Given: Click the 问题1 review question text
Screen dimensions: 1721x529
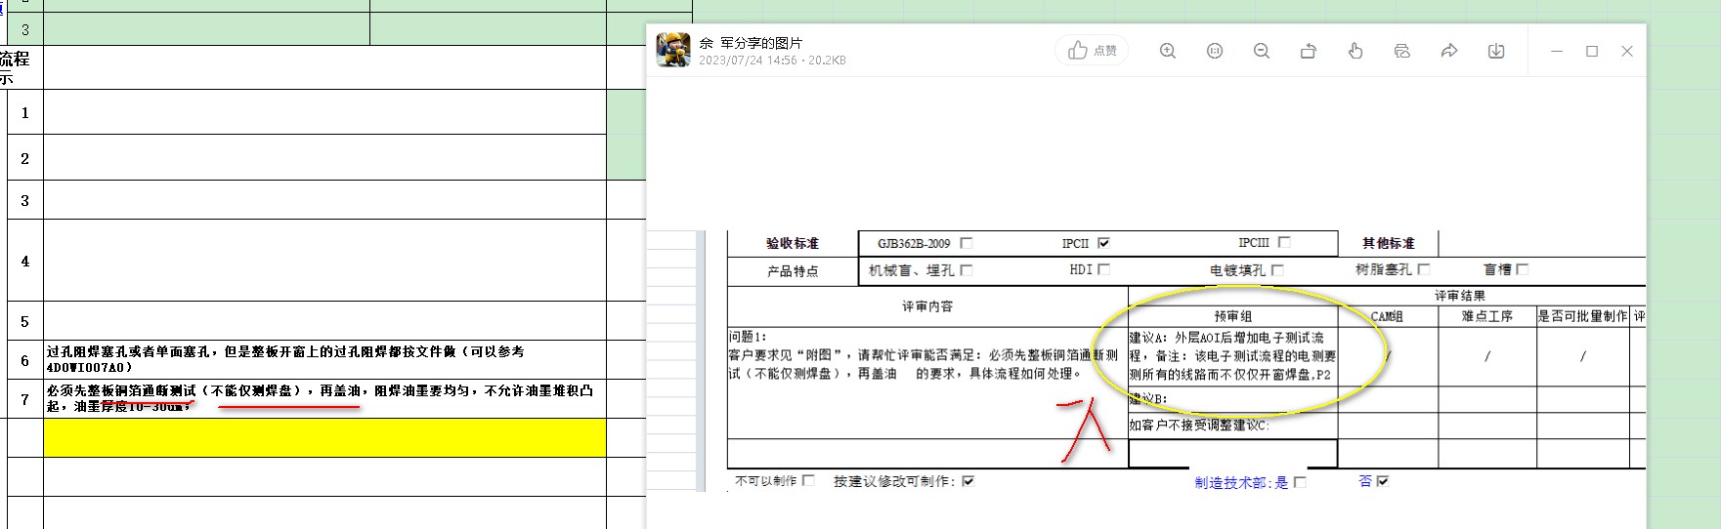Looking at the screenshot, I should [924, 355].
